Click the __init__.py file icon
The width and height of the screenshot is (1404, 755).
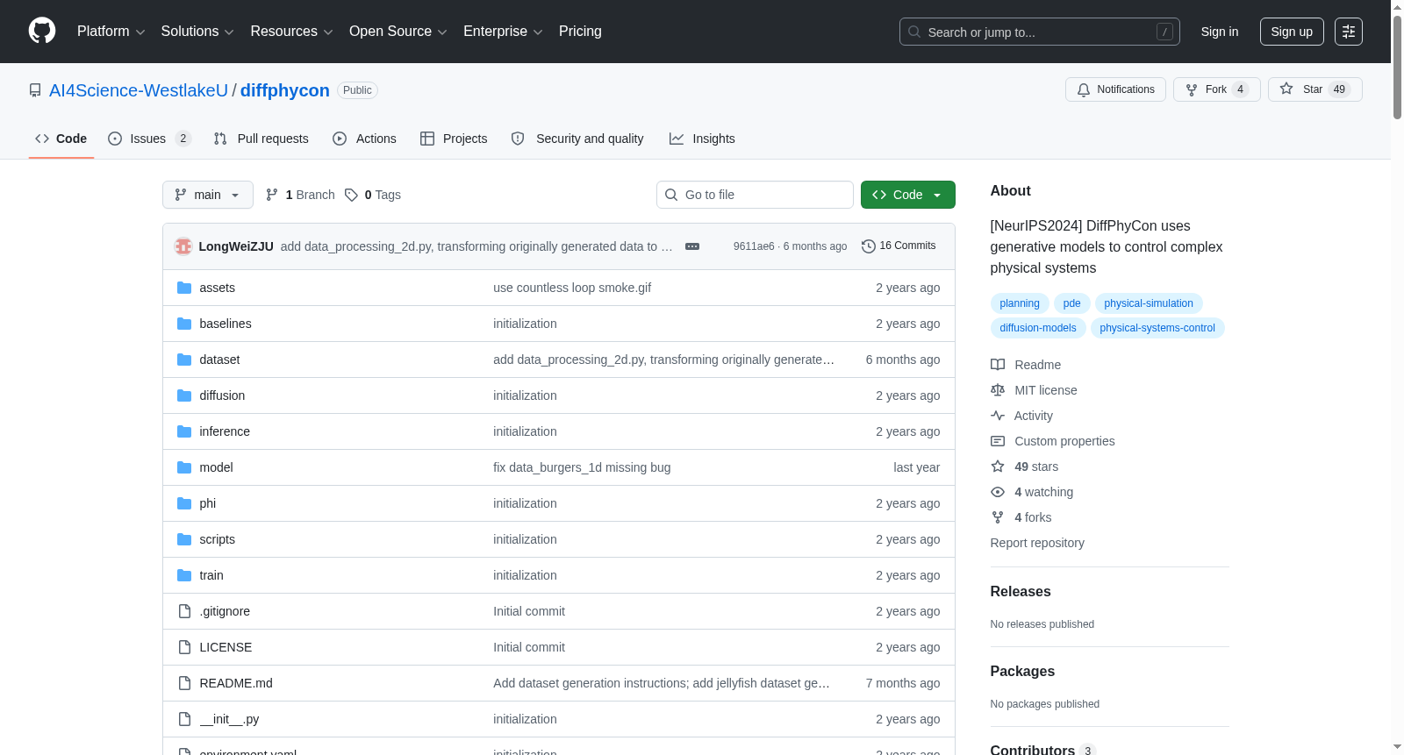tap(184, 719)
